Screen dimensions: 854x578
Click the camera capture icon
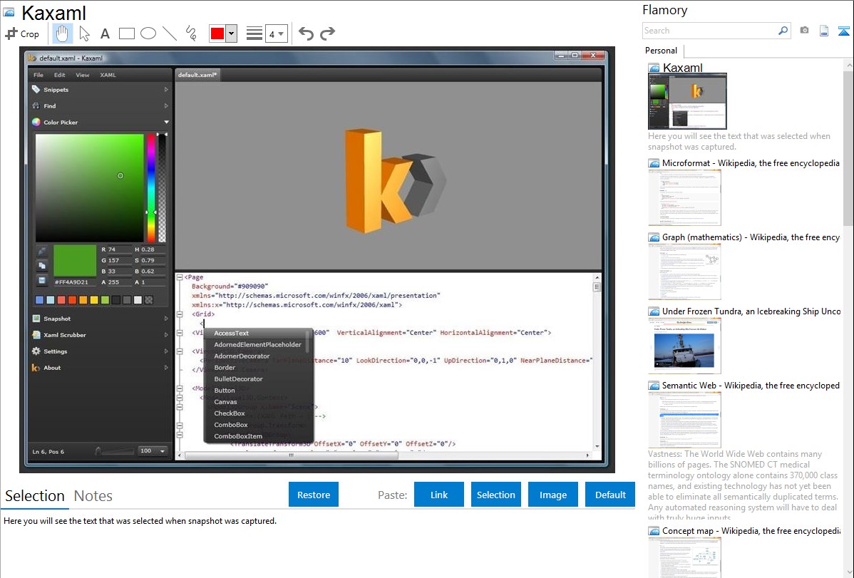tap(804, 31)
